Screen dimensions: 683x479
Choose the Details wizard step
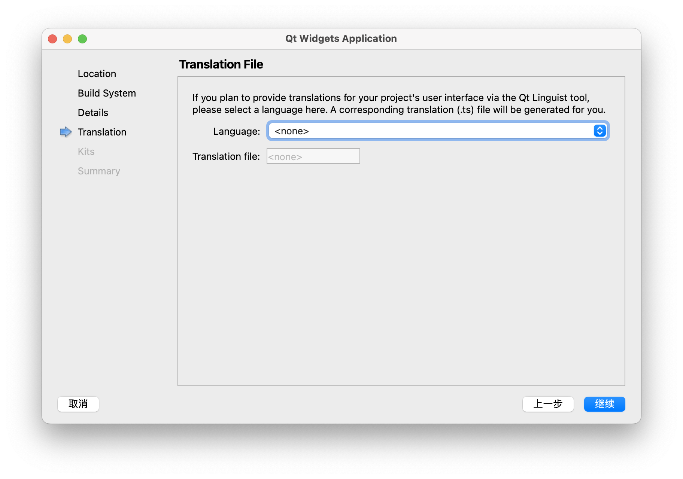tap(93, 113)
